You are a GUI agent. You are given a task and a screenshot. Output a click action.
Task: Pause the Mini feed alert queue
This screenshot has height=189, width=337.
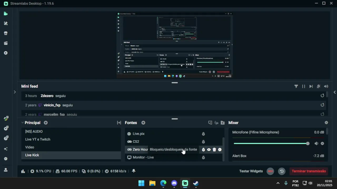click(304, 86)
